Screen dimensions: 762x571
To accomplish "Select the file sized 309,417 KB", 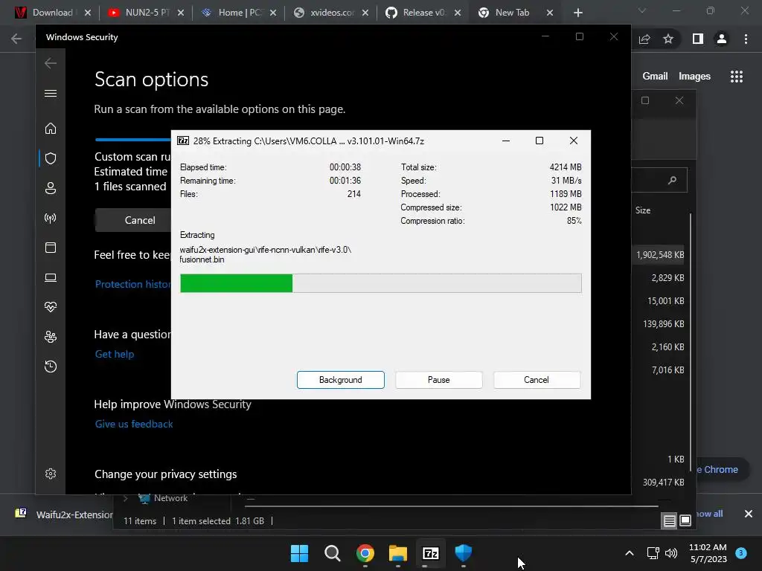I will [663, 482].
